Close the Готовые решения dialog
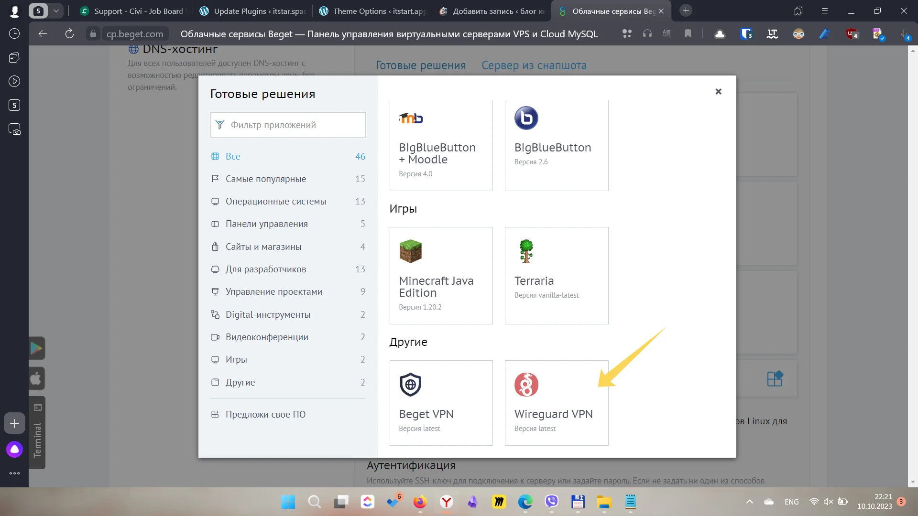This screenshot has width=918, height=516. pos(718,91)
